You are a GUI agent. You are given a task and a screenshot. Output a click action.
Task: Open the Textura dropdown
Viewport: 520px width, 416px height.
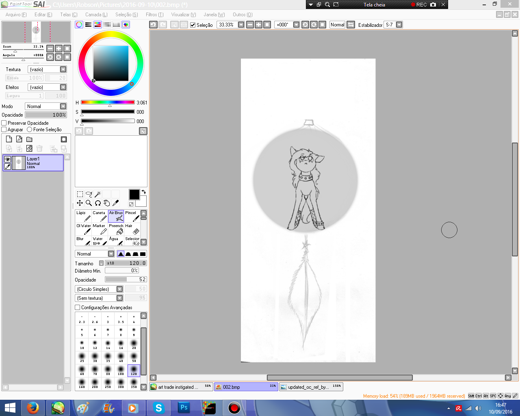coord(47,69)
